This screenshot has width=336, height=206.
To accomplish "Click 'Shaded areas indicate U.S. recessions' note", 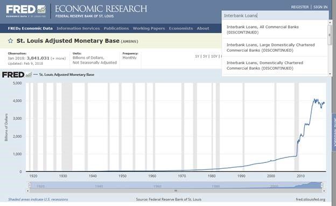I will point(38,200).
